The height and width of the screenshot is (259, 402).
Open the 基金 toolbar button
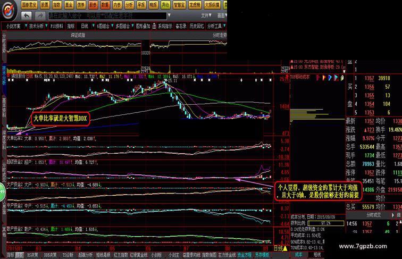click(69, 5)
